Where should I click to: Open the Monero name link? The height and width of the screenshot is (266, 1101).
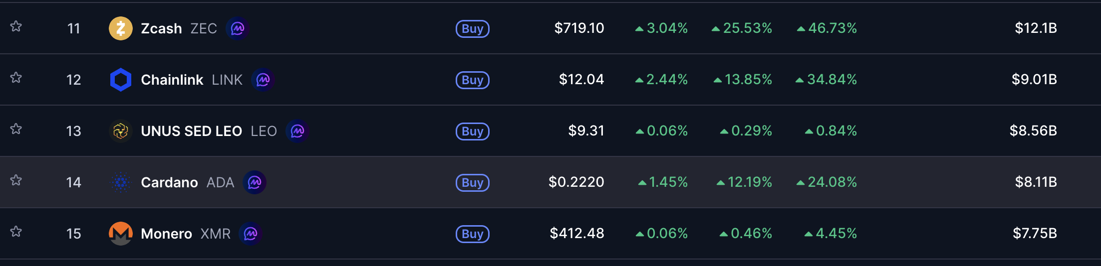point(166,234)
